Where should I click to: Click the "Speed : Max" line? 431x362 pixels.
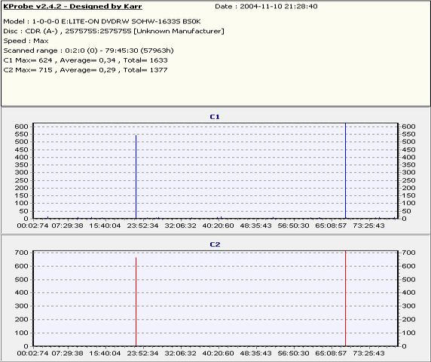[26, 41]
